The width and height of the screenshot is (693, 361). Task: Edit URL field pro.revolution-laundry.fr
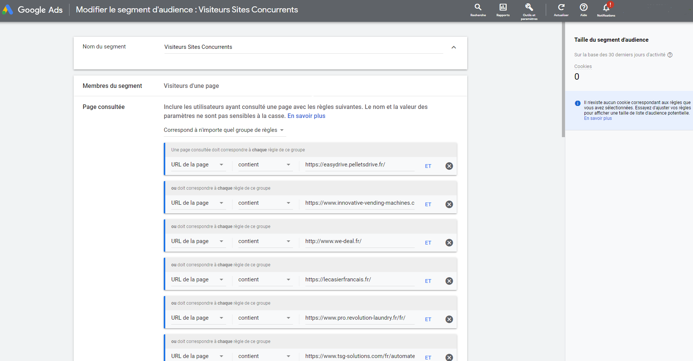point(360,318)
